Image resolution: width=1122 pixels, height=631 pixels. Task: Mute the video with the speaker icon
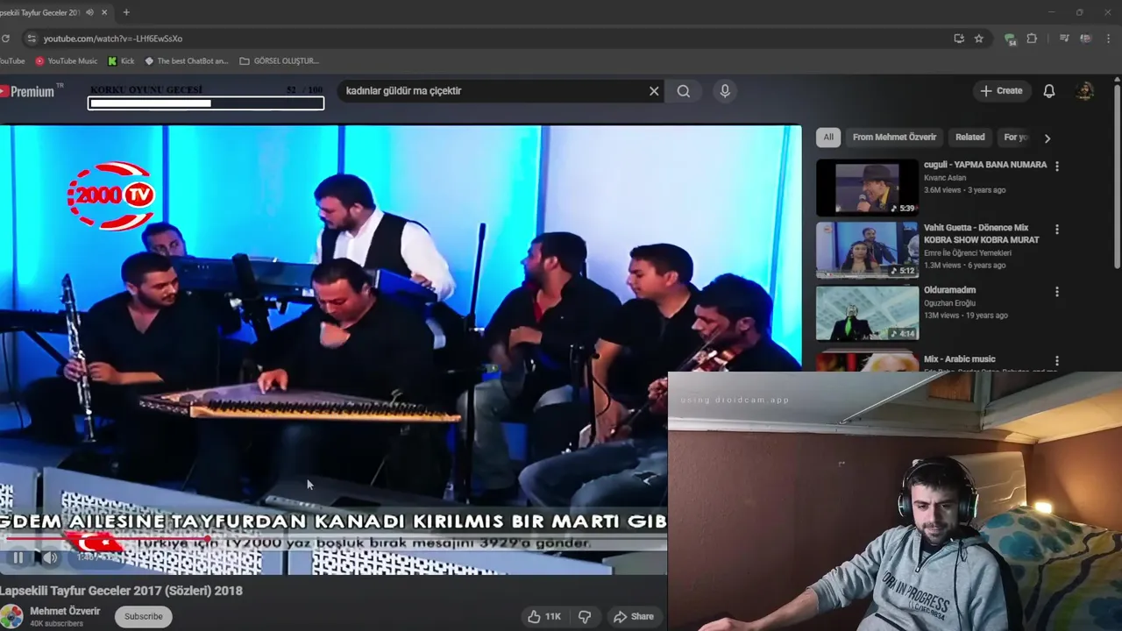point(50,557)
